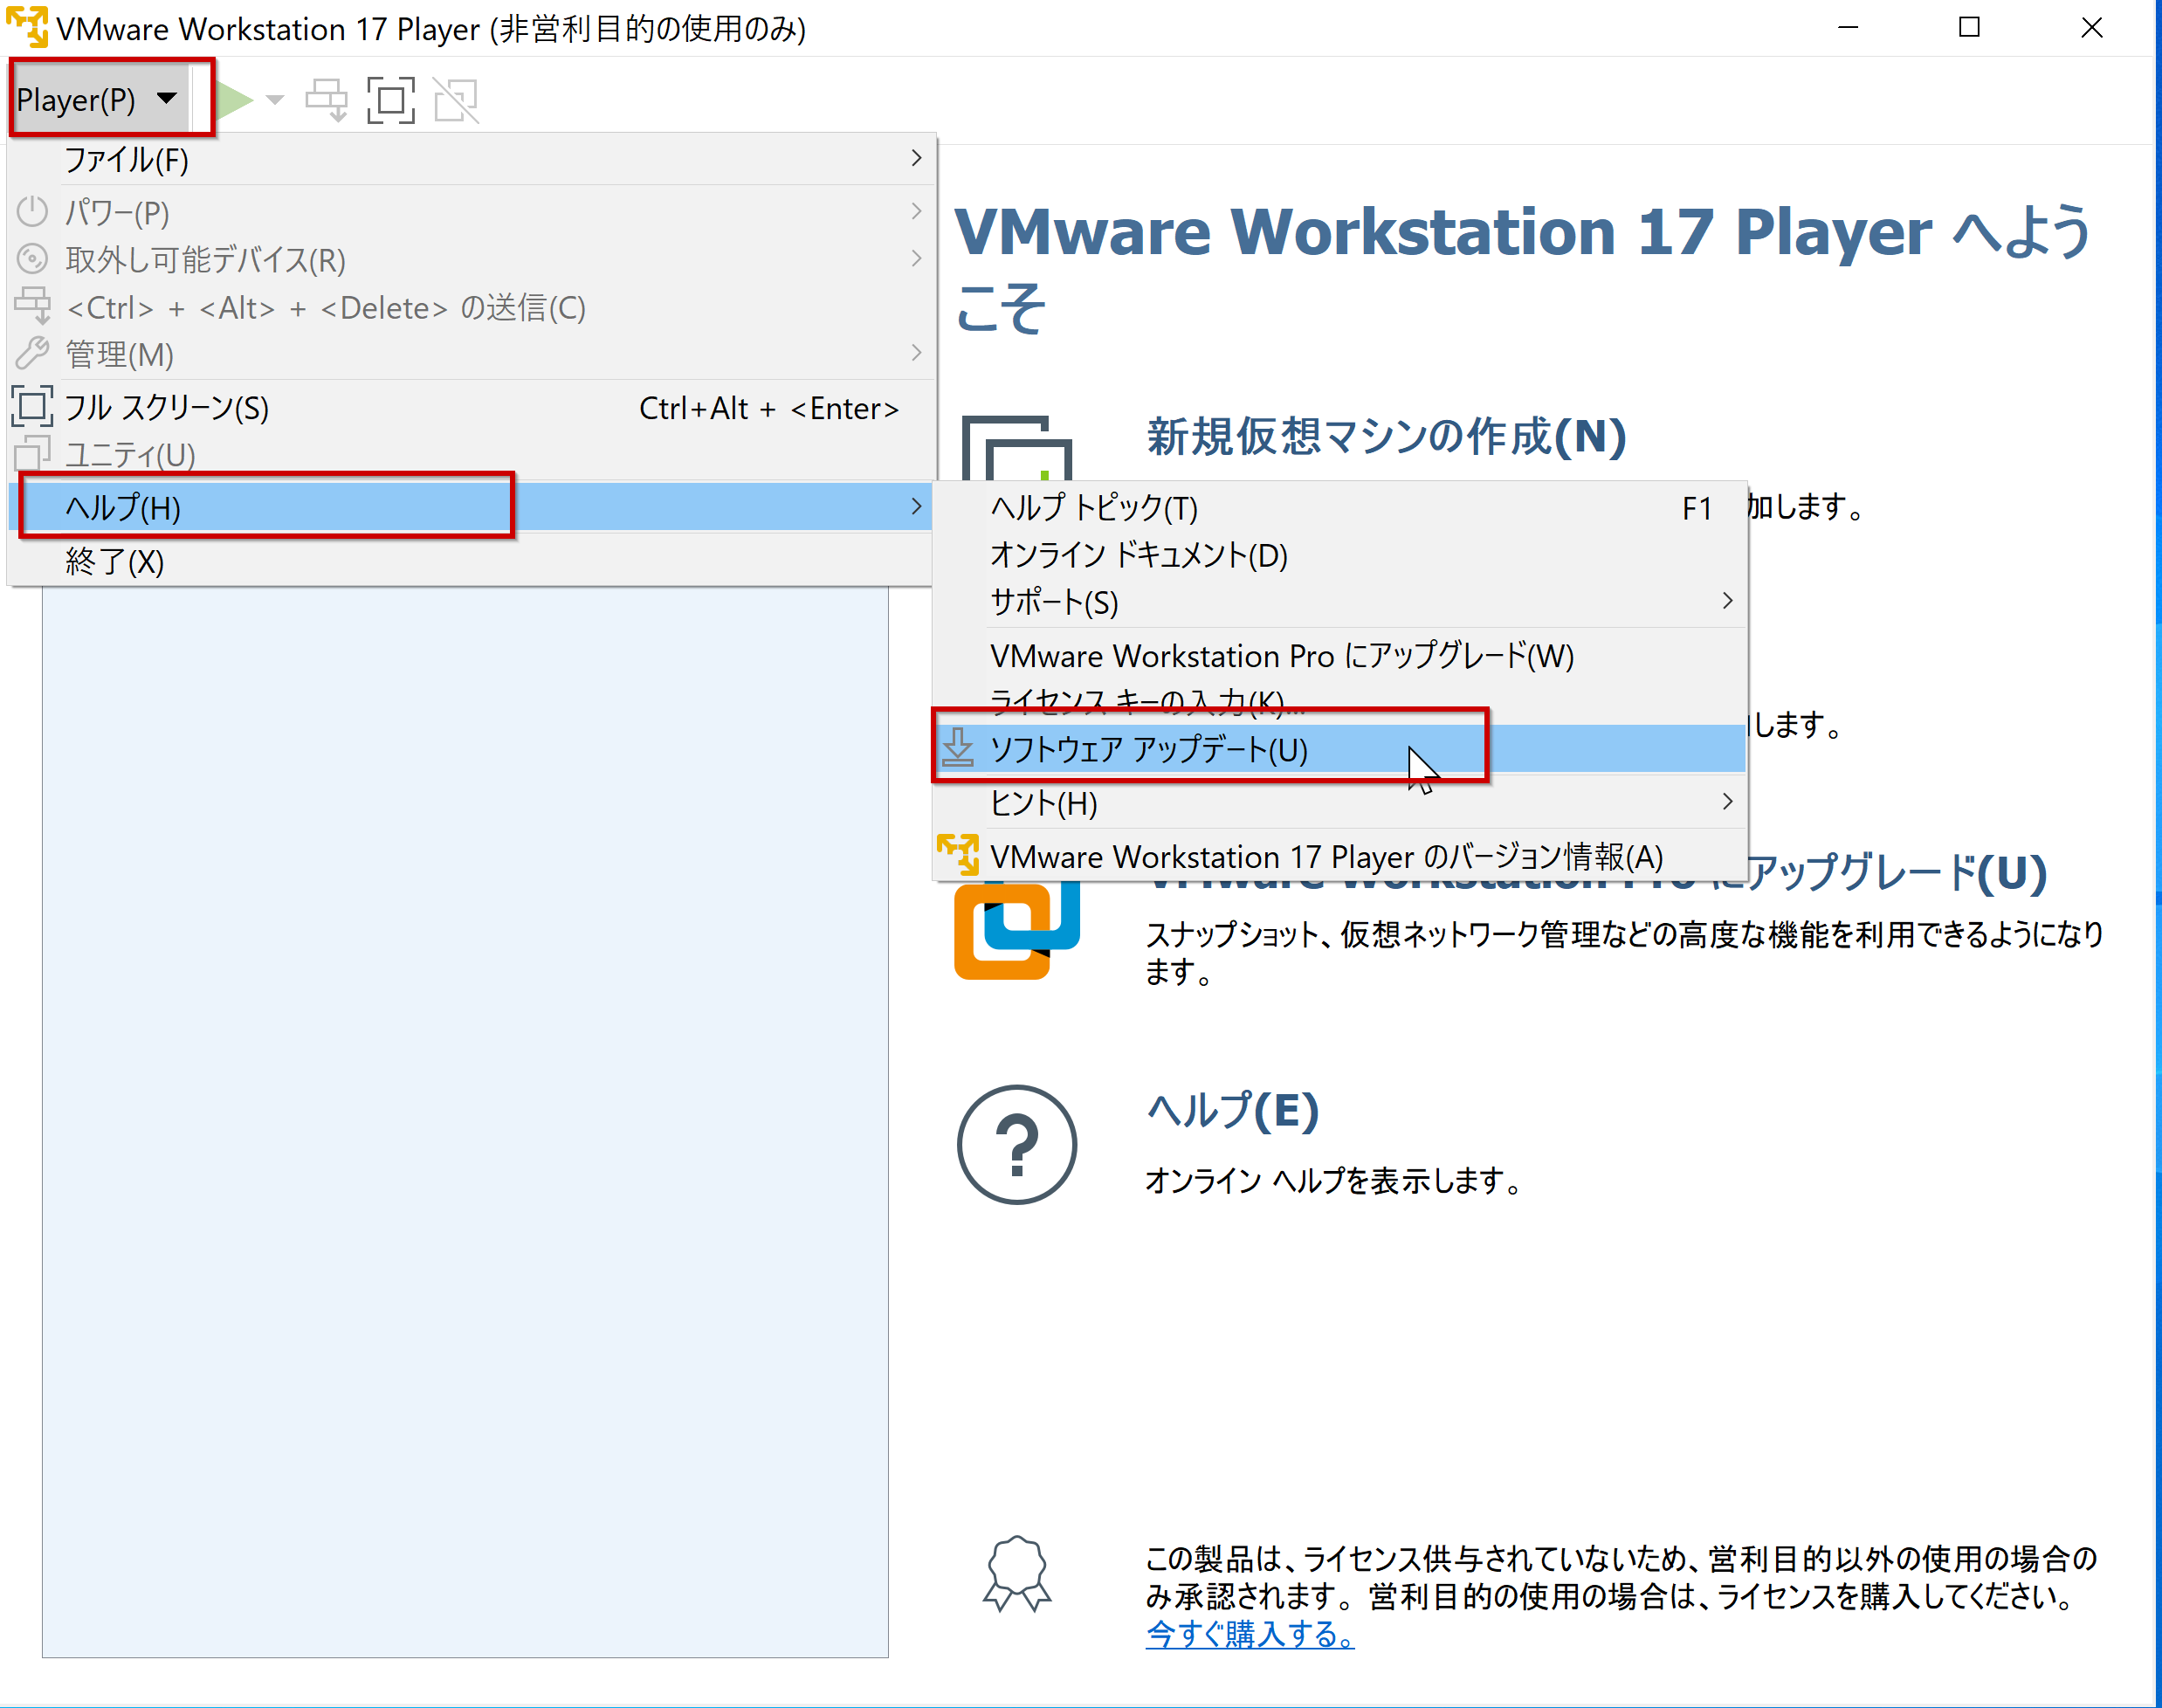Image resolution: width=2162 pixels, height=1708 pixels.
Task: Click the disc icon beside 取外し可能デバイス(R)
Action: coord(33,259)
